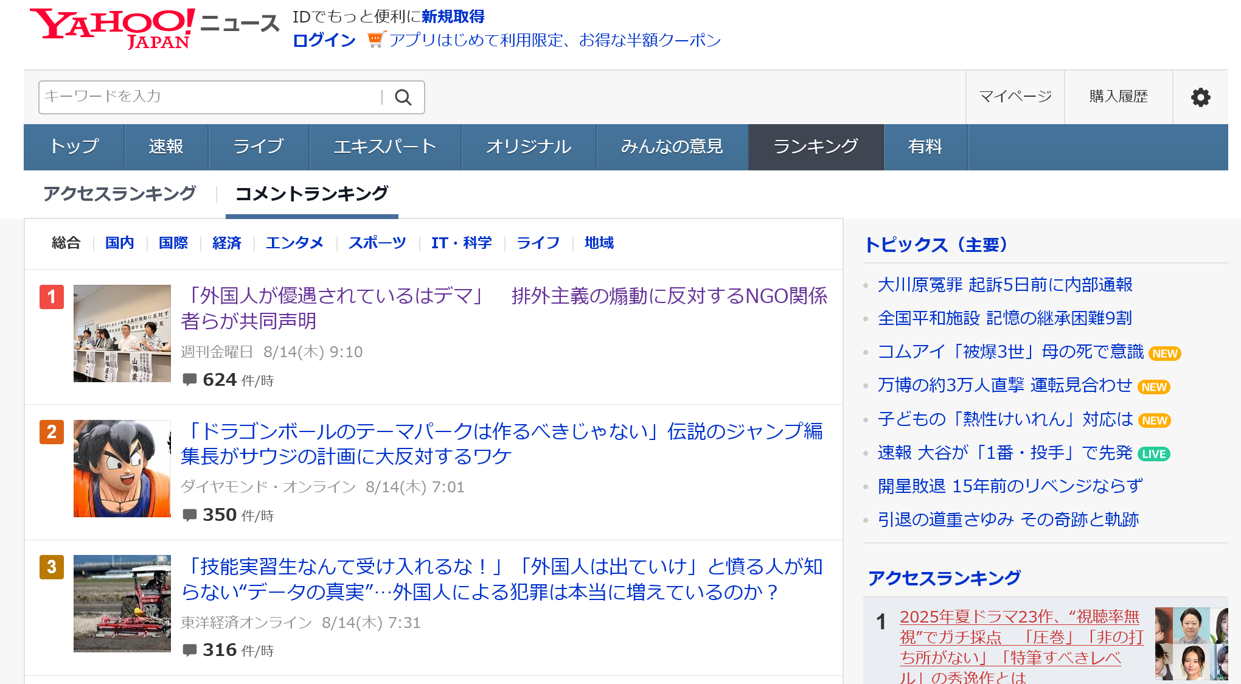Screen dimensions: 1241x684
Task: Click the Dragon Ball Goku thumbnail
Action: (122, 469)
